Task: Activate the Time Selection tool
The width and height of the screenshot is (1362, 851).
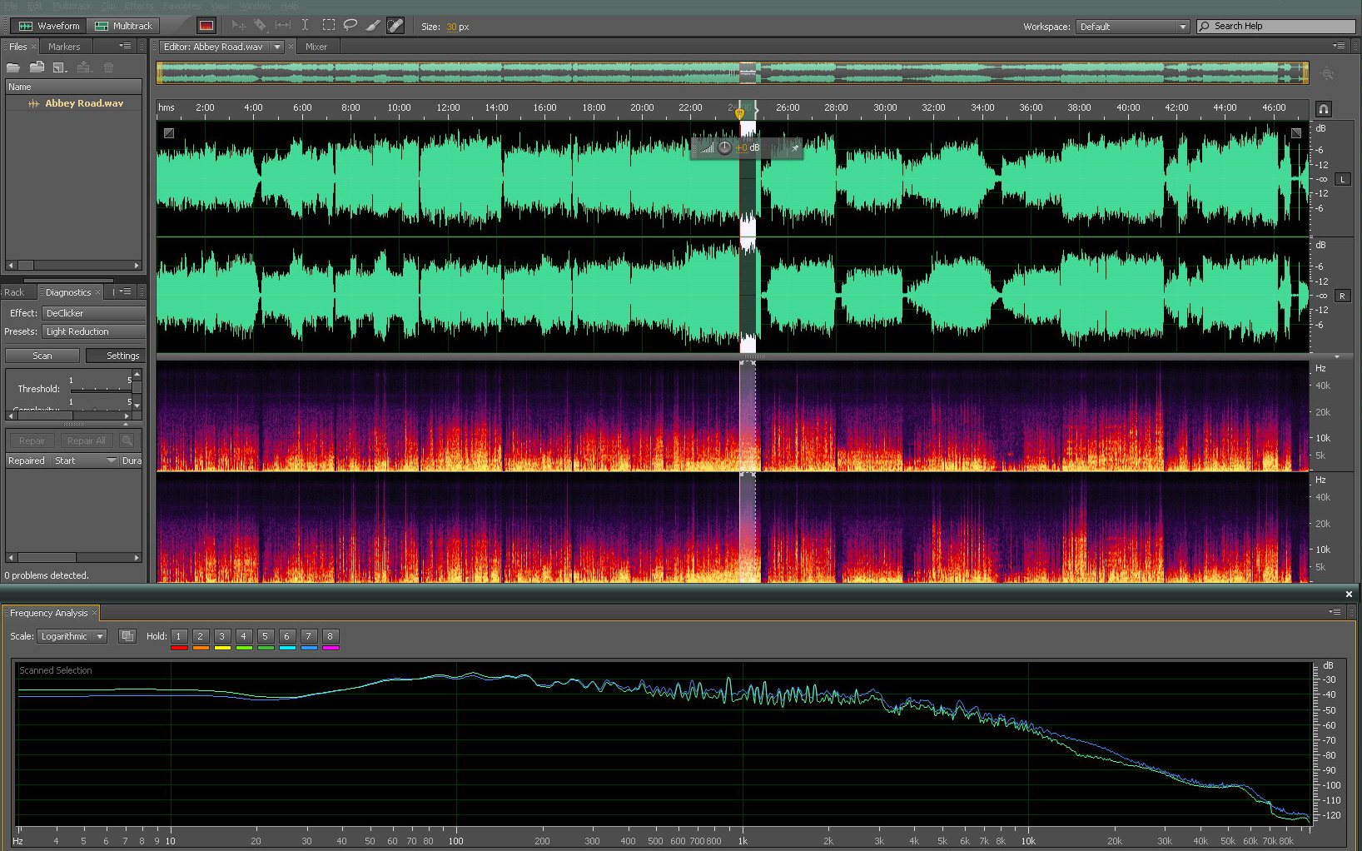Action: click(x=306, y=26)
